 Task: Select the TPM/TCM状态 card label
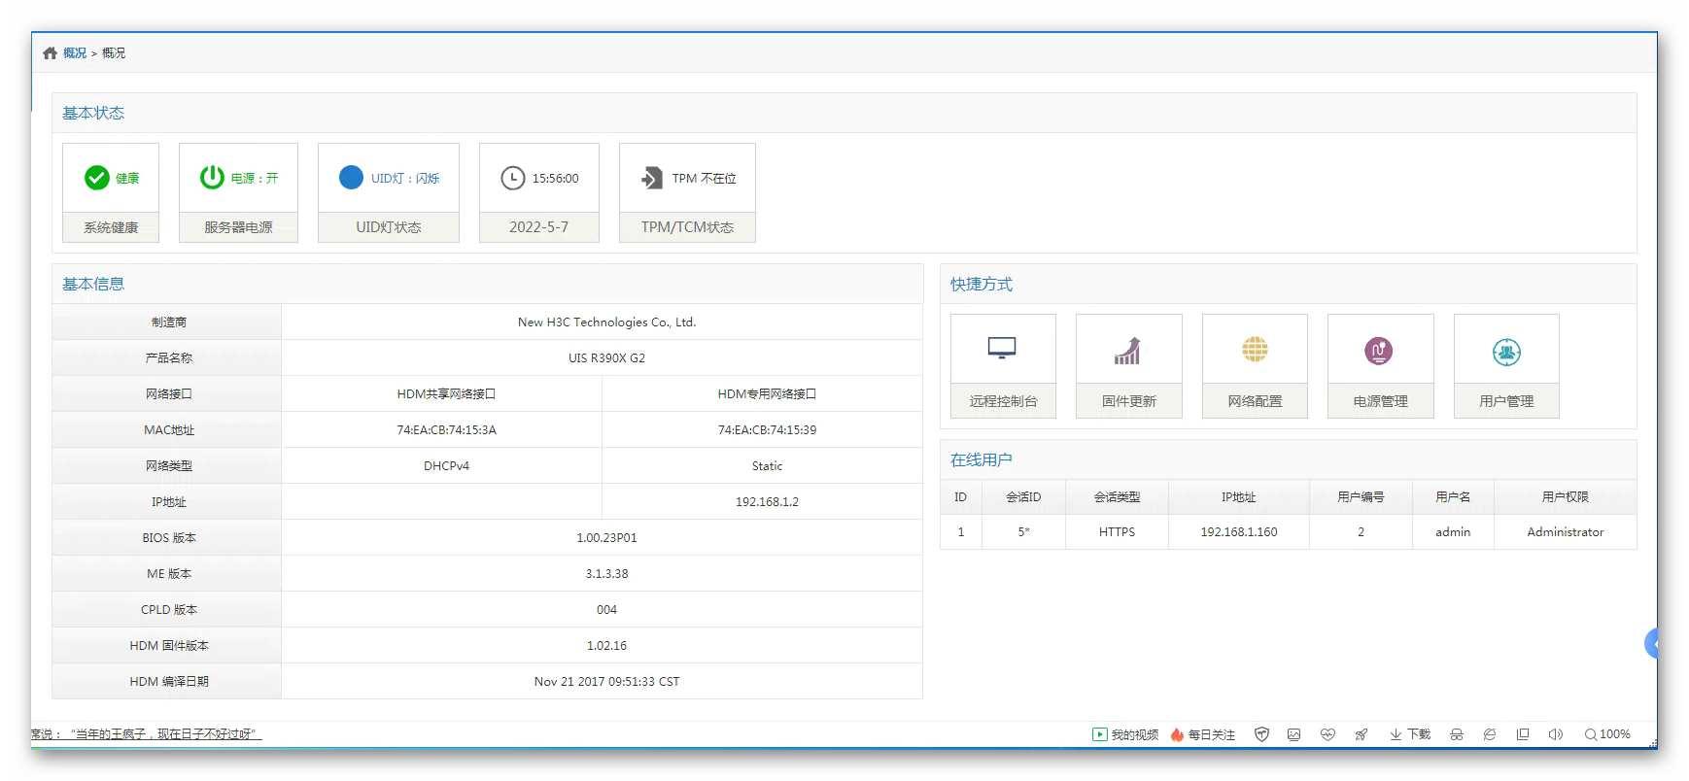click(687, 227)
